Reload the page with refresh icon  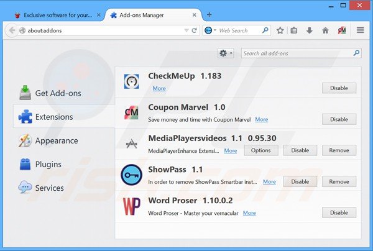coord(195,30)
